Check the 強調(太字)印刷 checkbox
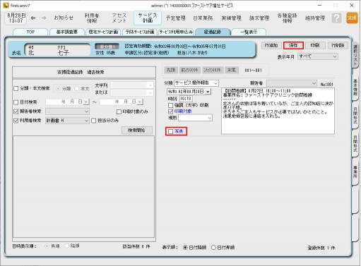 171,105
